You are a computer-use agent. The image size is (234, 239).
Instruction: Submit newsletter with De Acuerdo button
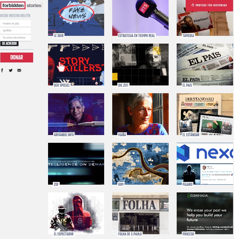tap(10, 44)
